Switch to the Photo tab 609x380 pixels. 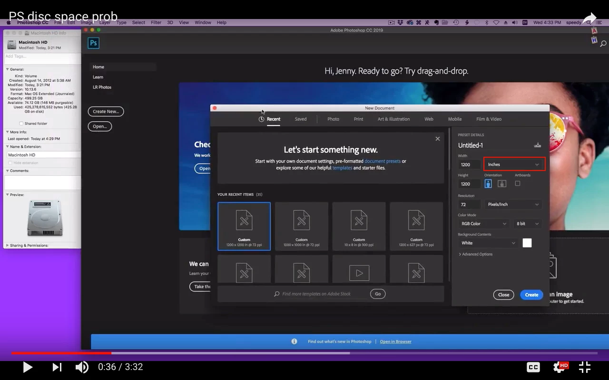(333, 119)
